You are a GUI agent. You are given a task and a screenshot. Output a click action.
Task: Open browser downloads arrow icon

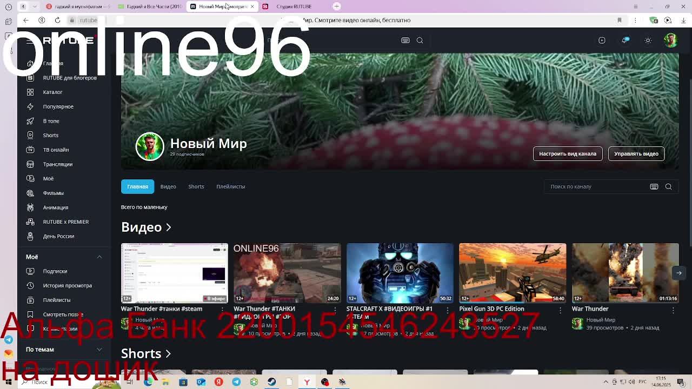pyautogui.click(x=683, y=21)
